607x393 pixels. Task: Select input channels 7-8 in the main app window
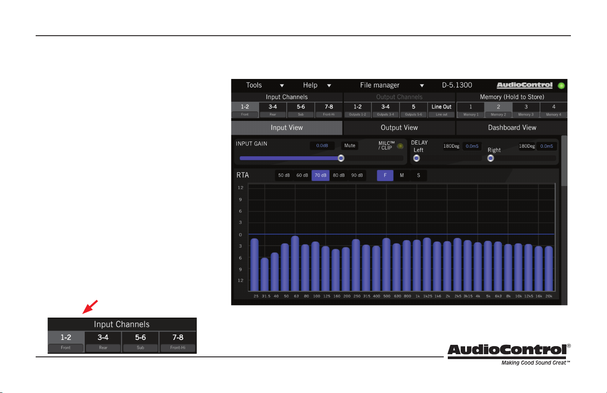[329, 107]
